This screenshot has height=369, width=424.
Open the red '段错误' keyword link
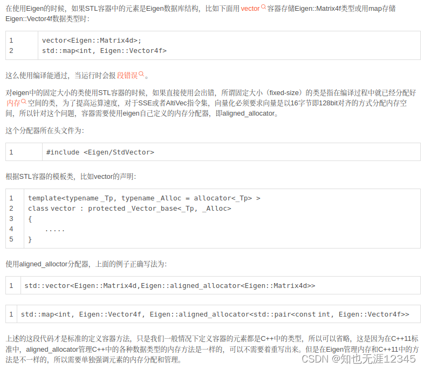127,76
